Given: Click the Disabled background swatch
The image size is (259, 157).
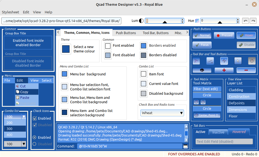Looking at the screenshot, I should [x=143, y=93].
